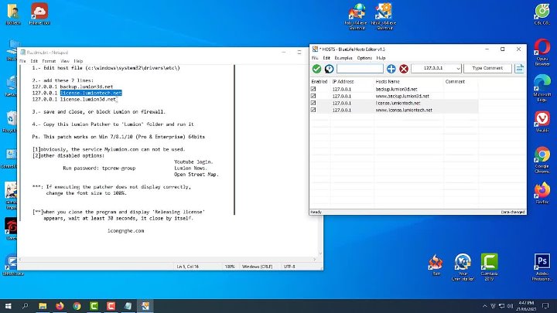Open Edit menu in Hosts Editor

tap(326, 58)
